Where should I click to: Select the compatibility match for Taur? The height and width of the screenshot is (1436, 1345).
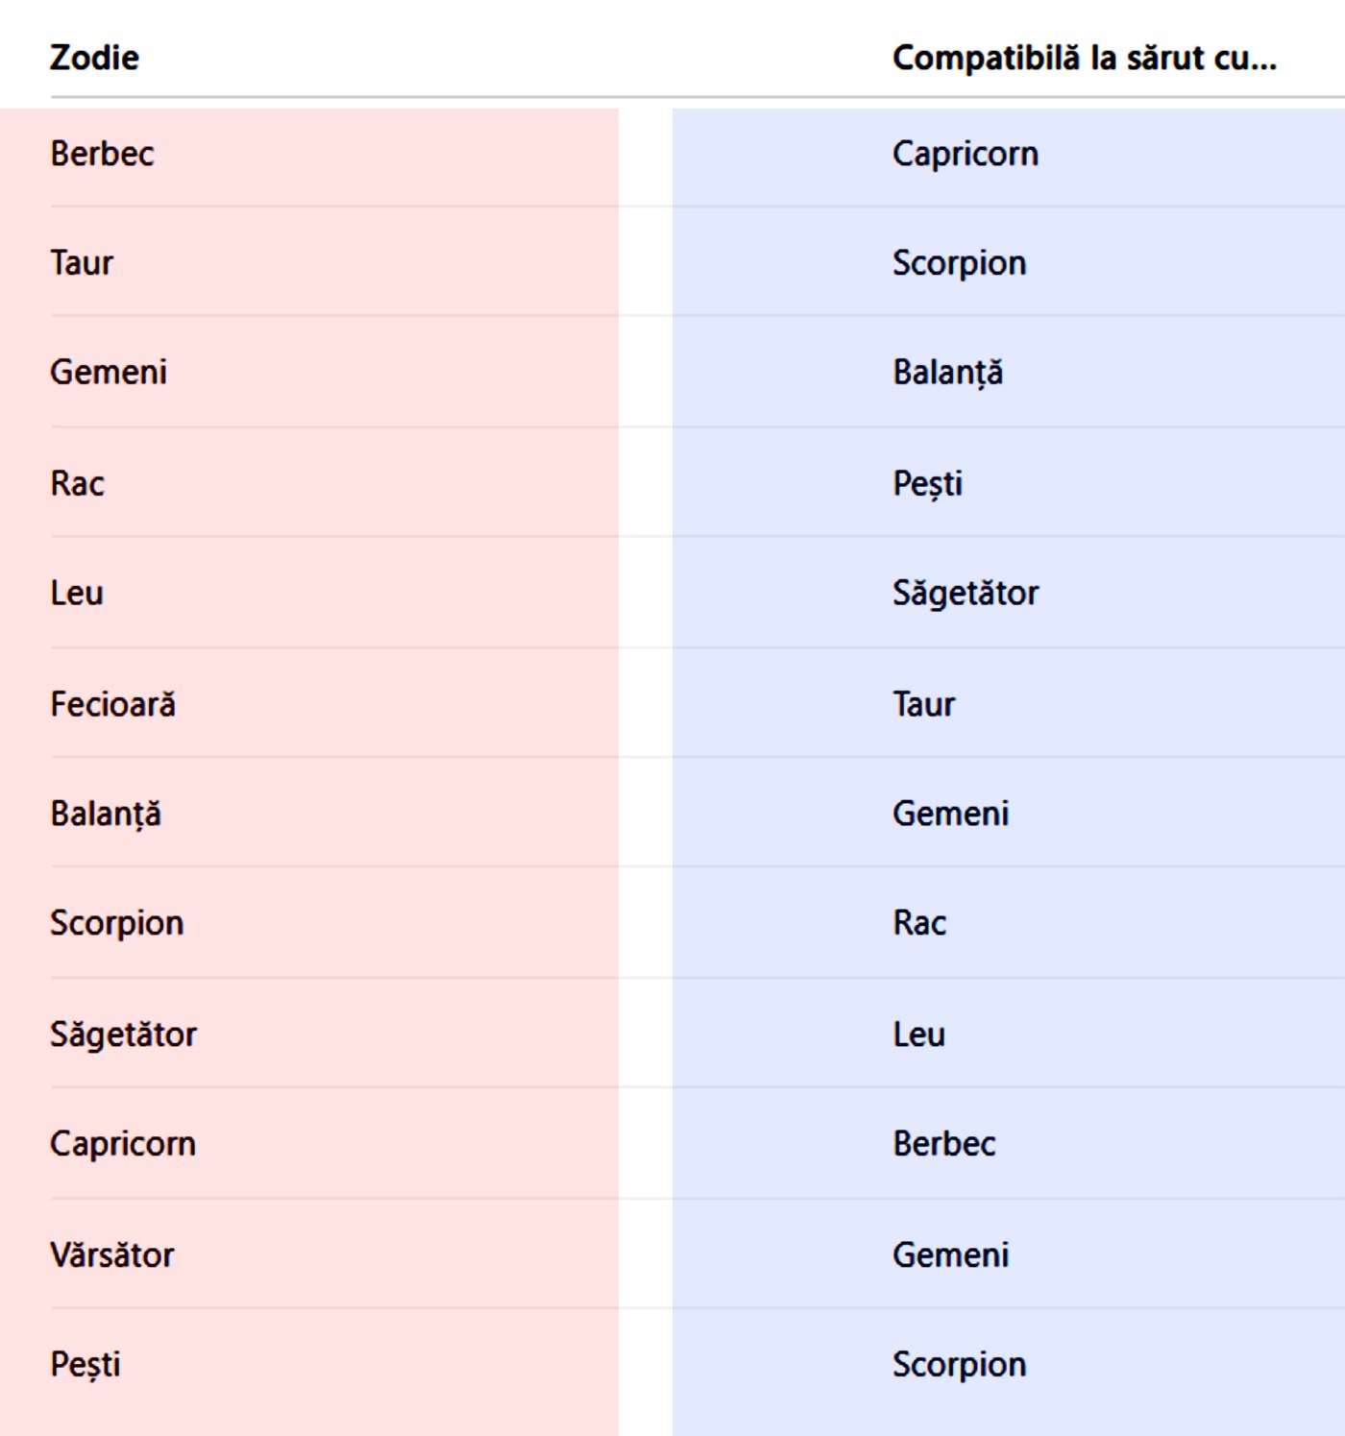[959, 263]
